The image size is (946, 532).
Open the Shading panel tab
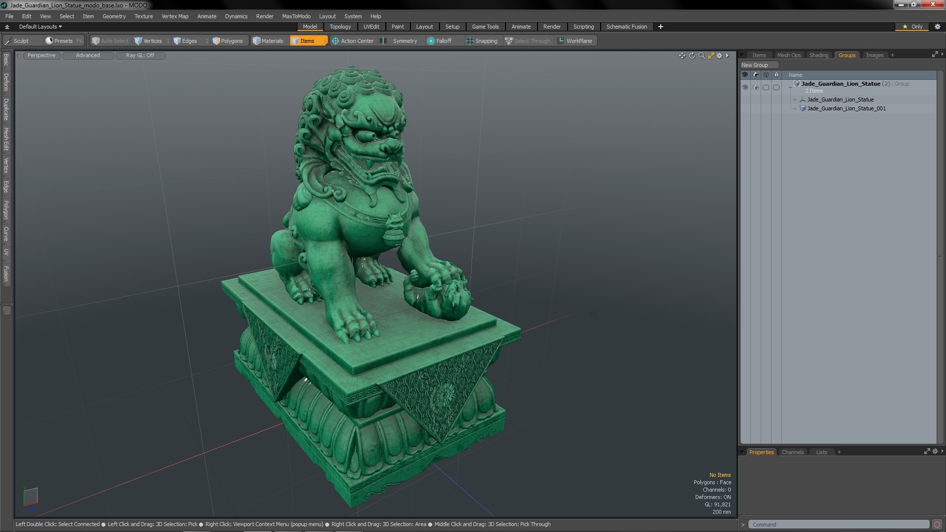[x=819, y=55]
